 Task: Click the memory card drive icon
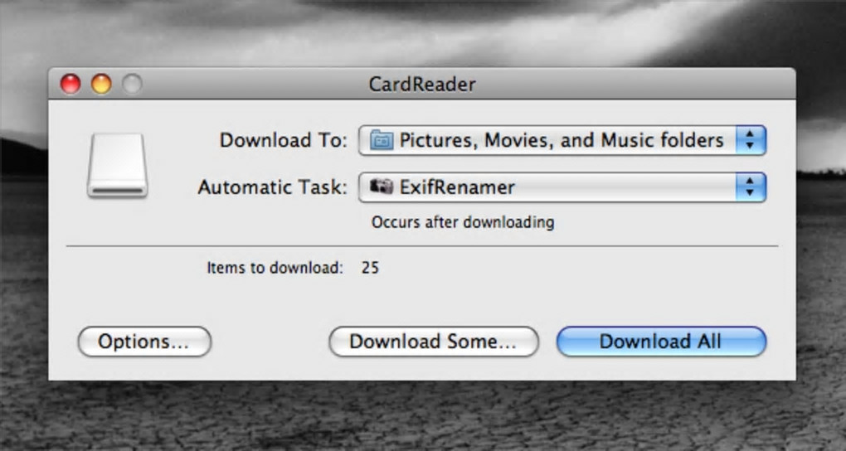click(x=117, y=165)
